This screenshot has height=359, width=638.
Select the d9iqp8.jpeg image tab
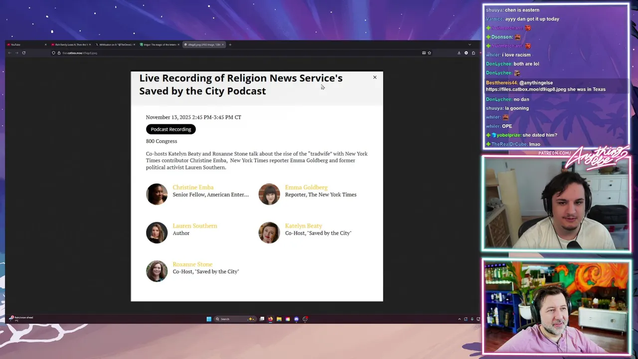pyautogui.click(x=204, y=44)
